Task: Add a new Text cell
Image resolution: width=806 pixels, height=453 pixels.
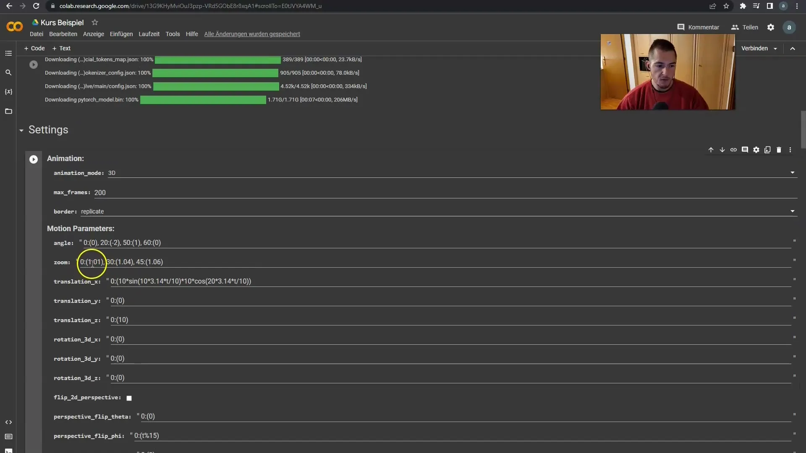Action: [61, 48]
